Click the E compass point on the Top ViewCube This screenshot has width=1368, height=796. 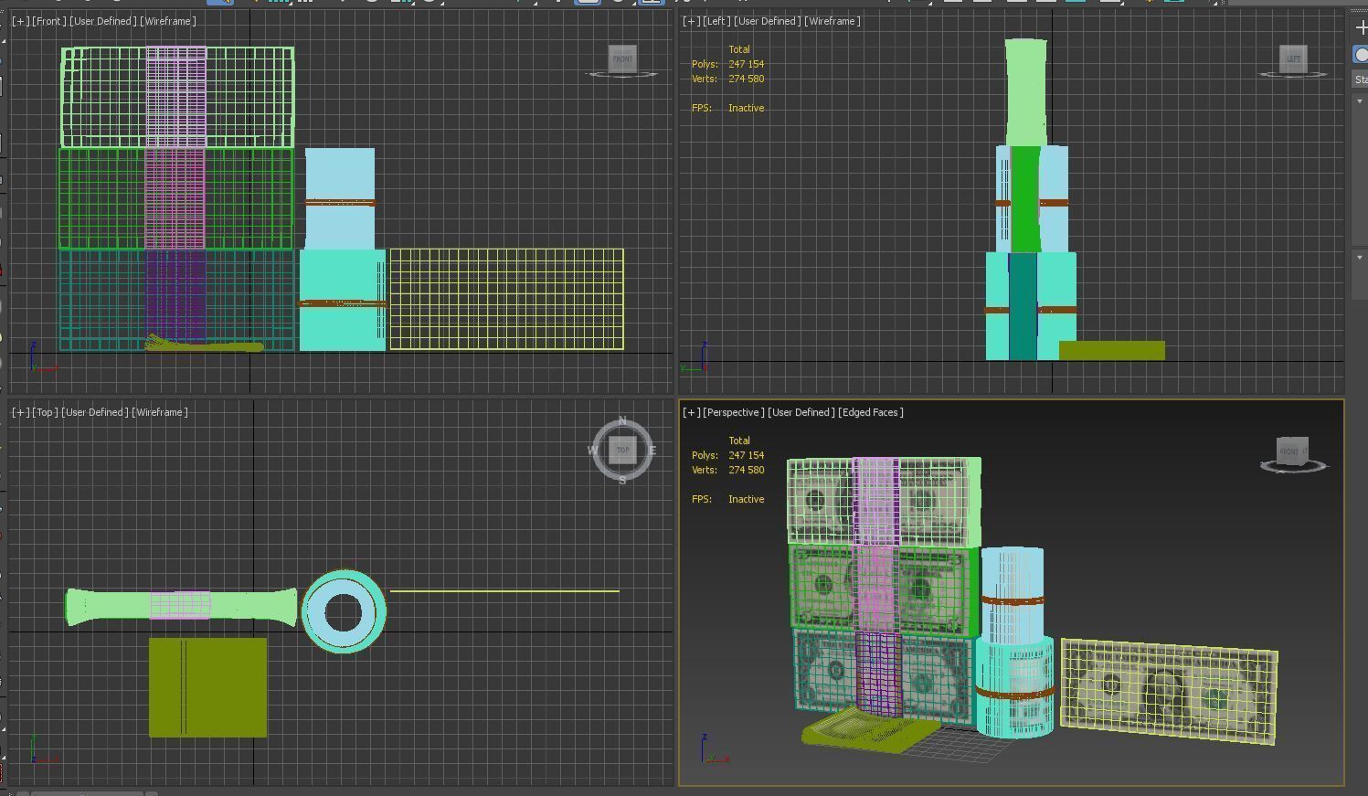pyautogui.click(x=652, y=451)
